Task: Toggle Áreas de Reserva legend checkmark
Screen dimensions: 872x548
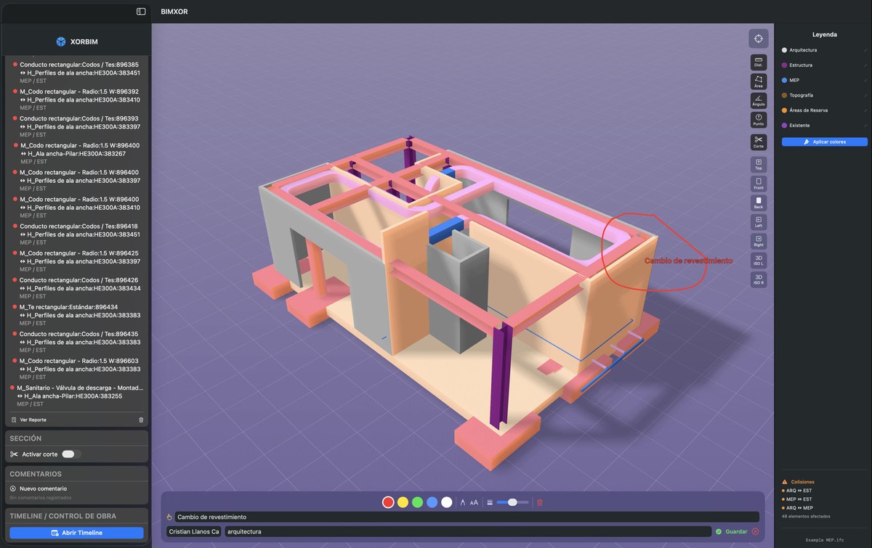Action: 865,110
